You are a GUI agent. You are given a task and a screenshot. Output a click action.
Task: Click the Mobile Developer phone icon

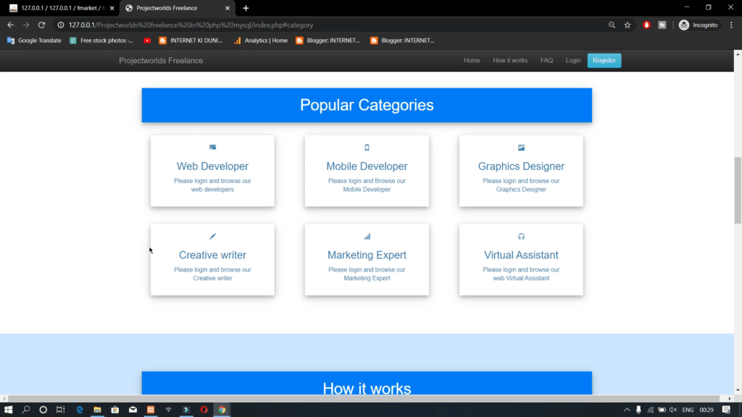tap(367, 146)
